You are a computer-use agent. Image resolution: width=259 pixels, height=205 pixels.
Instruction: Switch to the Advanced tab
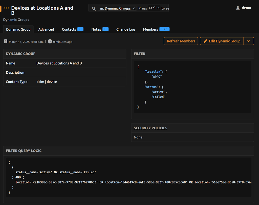tap(46, 29)
